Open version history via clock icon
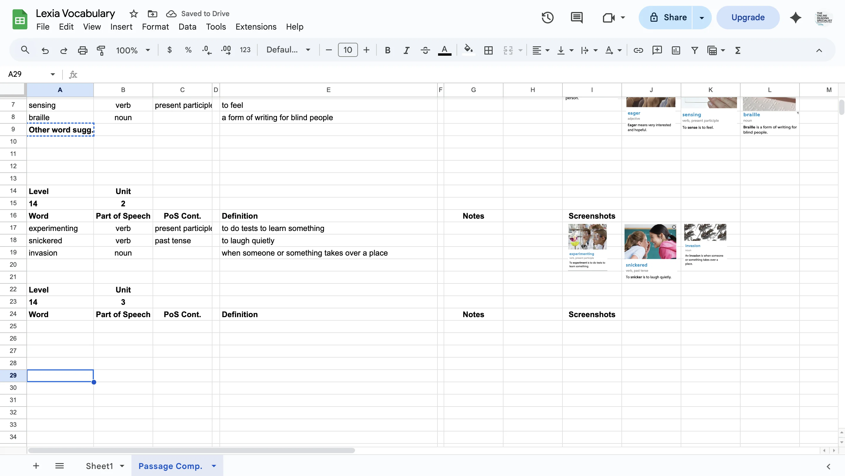Viewport: 845px width, 476px height. 547,17
